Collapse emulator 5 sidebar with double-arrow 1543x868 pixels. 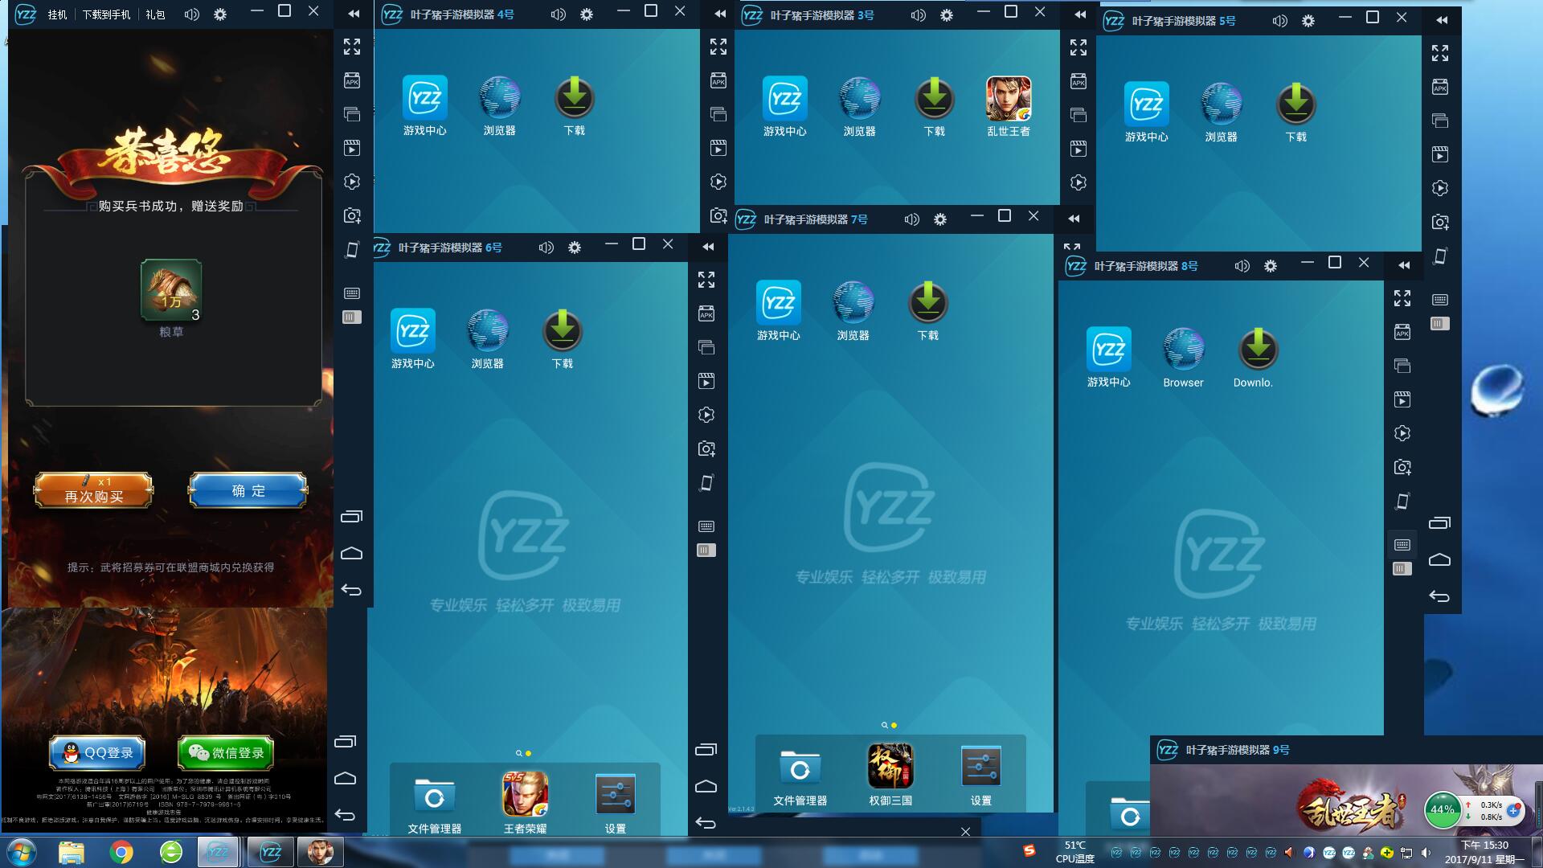point(1442,20)
